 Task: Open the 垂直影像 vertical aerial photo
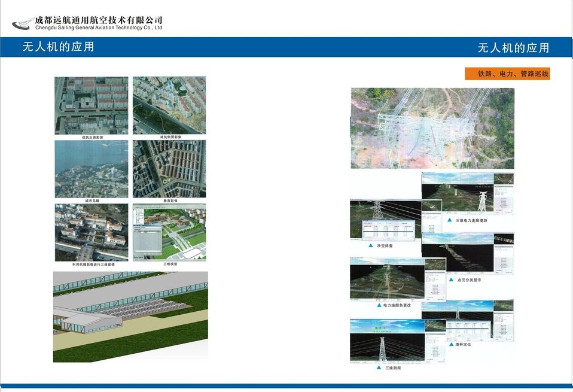point(169,169)
